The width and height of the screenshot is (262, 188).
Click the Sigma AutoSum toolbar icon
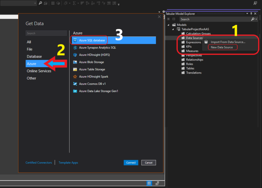tap(74, 3)
